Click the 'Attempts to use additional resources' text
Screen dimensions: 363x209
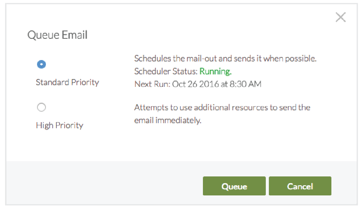[x=222, y=108]
